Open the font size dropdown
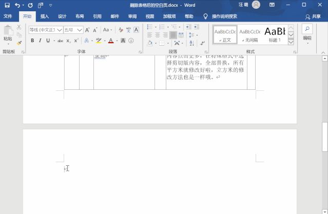The height and width of the screenshot is (214, 328). point(80,30)
